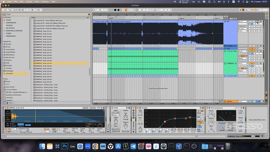Open Packs in browser Places
The width and height of the screenshot is (270, 152).
pos(8,81)
